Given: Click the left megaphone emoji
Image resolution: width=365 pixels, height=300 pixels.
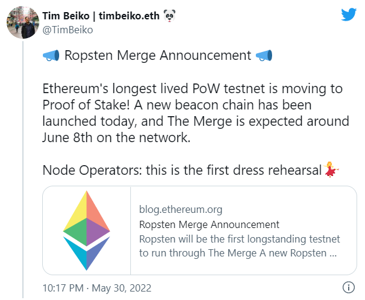Looking at the screenshot, I should click(x=51, y=56).
